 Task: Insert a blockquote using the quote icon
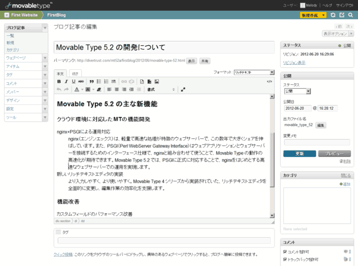[x=91, y=81]
